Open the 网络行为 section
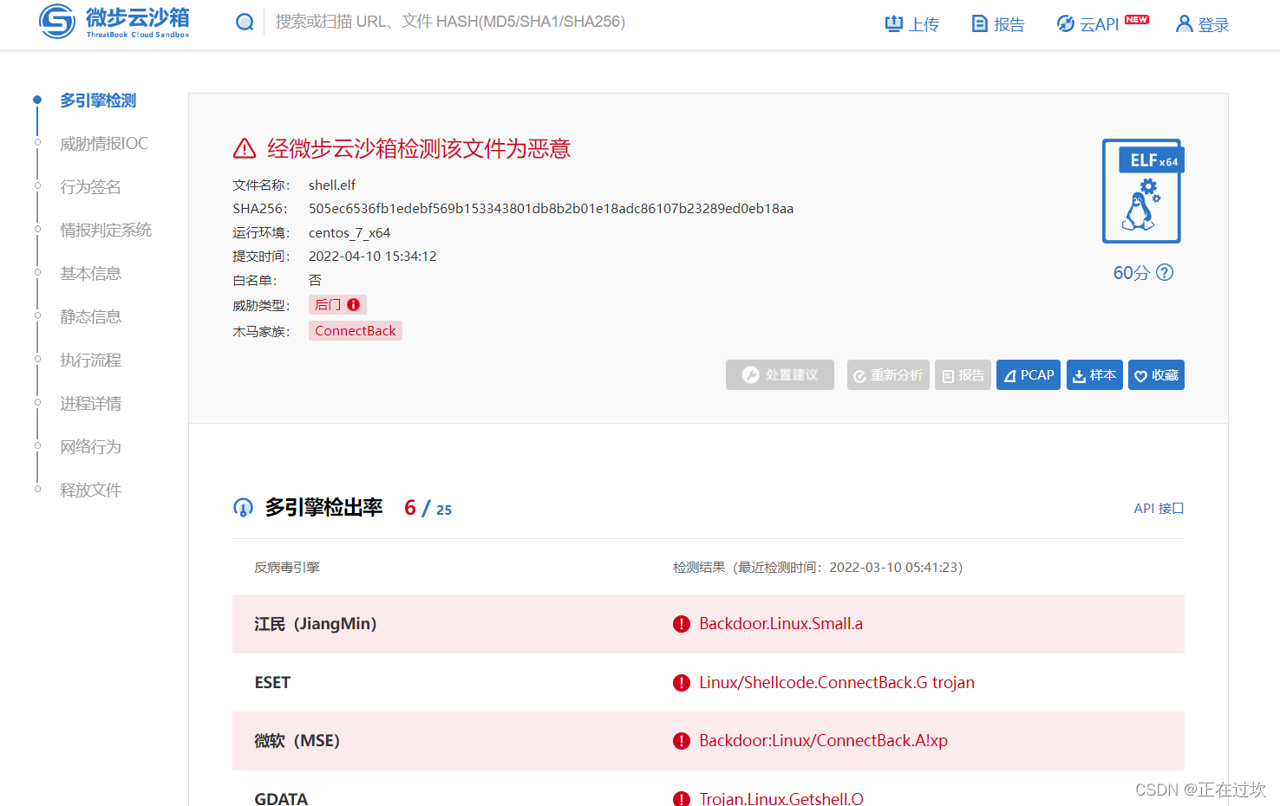 pos(90,447)
